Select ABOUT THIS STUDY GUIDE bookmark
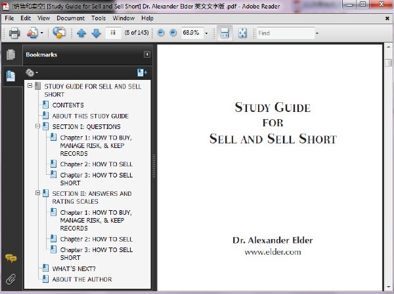The image size is (394, 294). [x=91, y=116]
